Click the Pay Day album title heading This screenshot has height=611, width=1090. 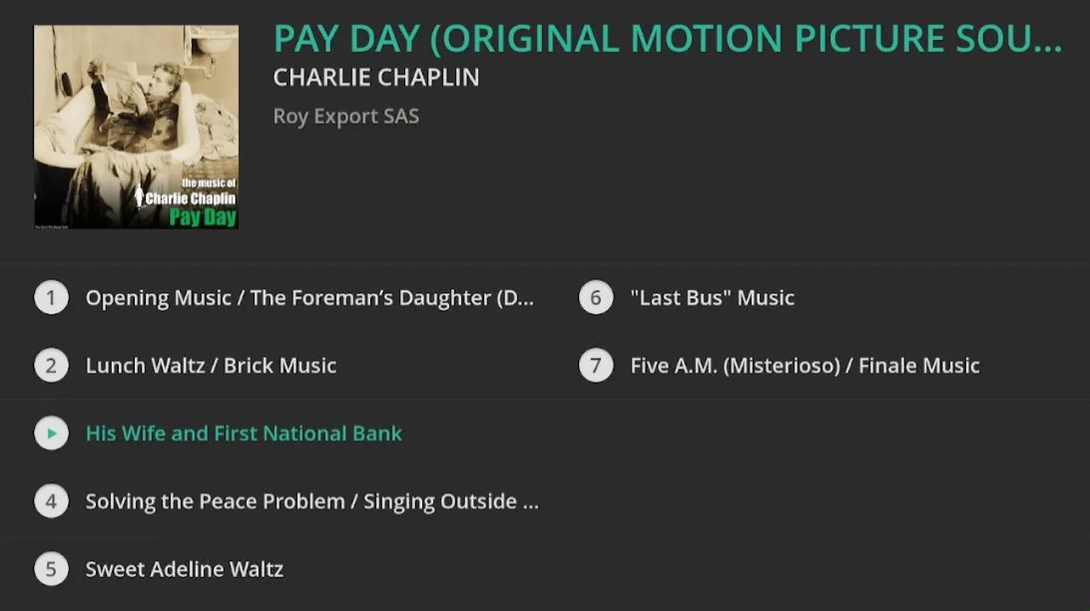point(667,39)
